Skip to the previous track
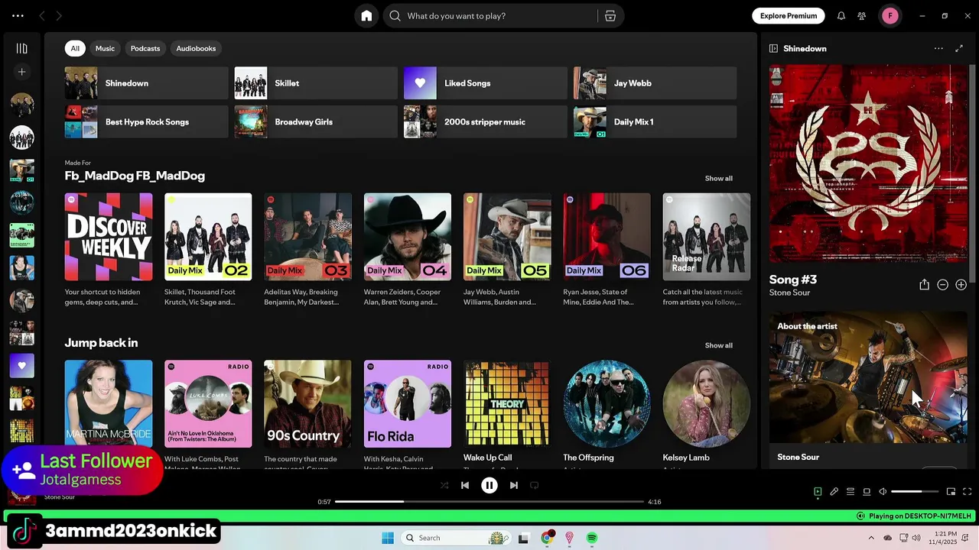This screenshot has height=550, width=979. pyautogui.click(x=465, y=485)
